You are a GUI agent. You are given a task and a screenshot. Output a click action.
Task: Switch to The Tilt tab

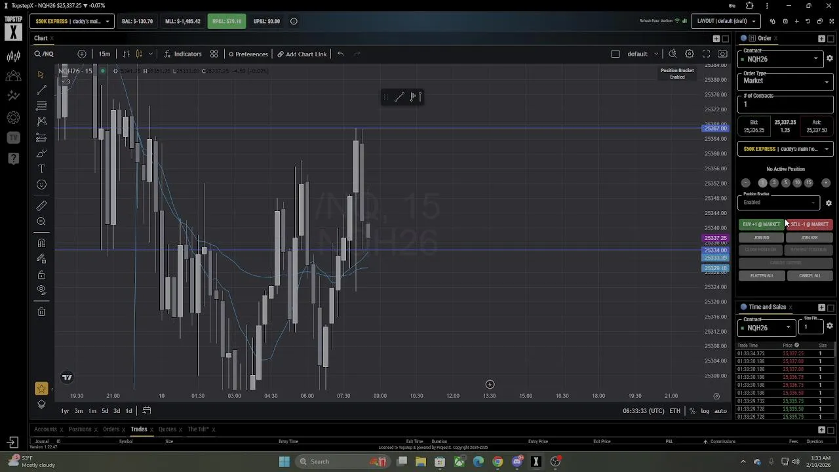(198, 429)
